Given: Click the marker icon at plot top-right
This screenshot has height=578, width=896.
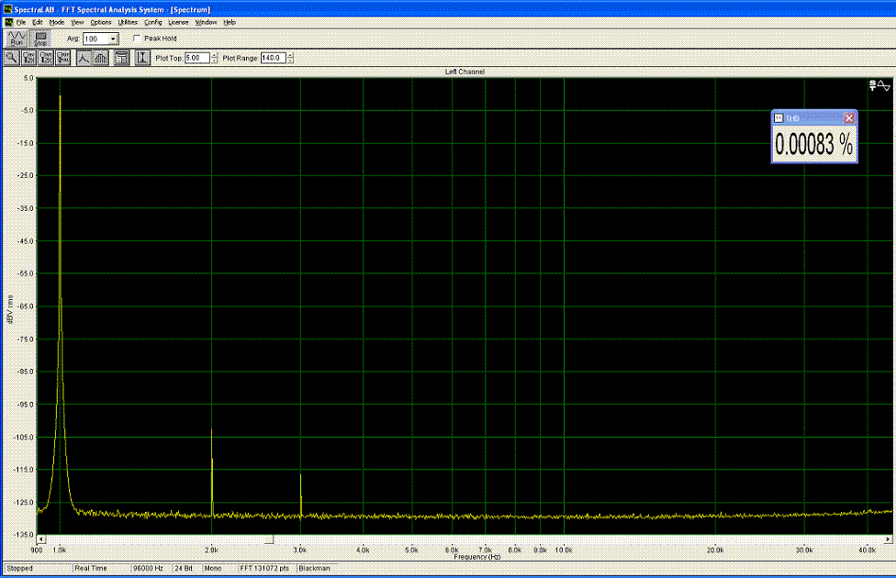Looking at the screenshot, I should click(x=879, y=85).
